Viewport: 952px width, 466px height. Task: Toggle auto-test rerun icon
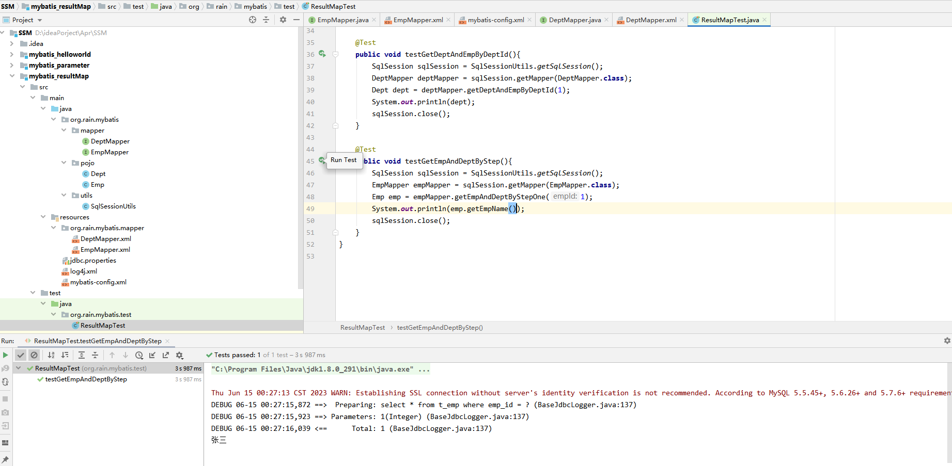click(x=5, y=382)
